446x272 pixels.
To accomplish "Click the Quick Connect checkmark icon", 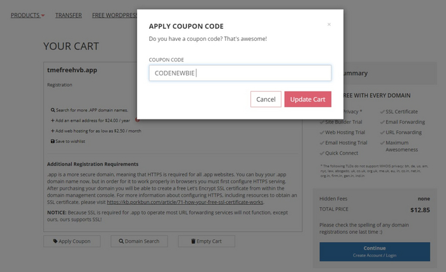I will tap(322, 153).
